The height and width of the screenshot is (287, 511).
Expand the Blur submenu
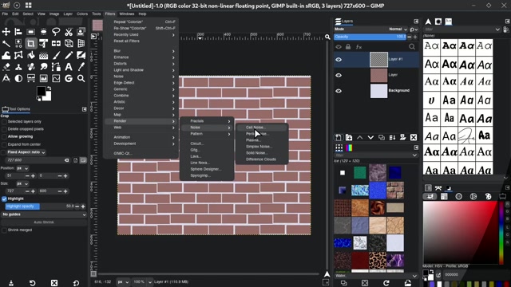click(x=141, y=51)
